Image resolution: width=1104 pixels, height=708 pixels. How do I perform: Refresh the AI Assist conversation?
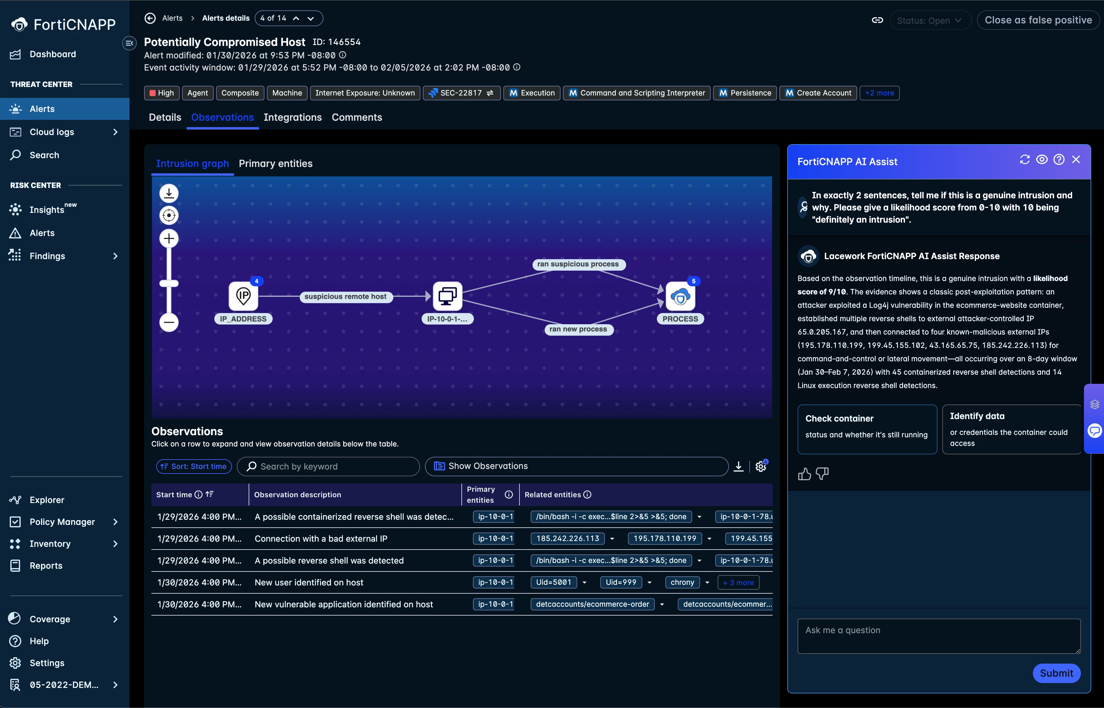click(x=1025, y=160)
